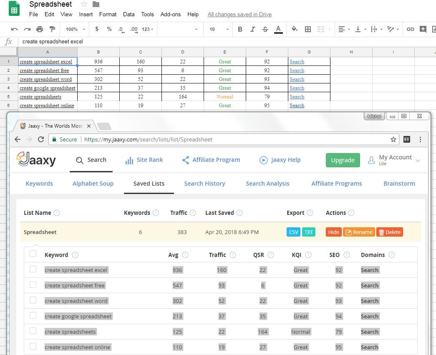Click the browser address bar URL
Viewport: 436px width, 355px height.
148,139
